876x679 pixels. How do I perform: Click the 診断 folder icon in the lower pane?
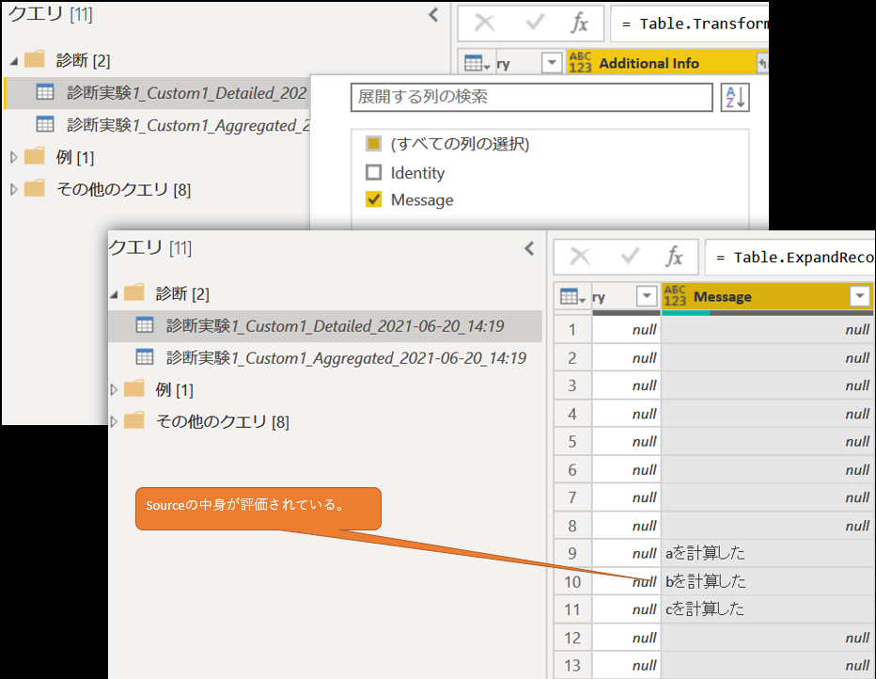[x=134, y=292]
